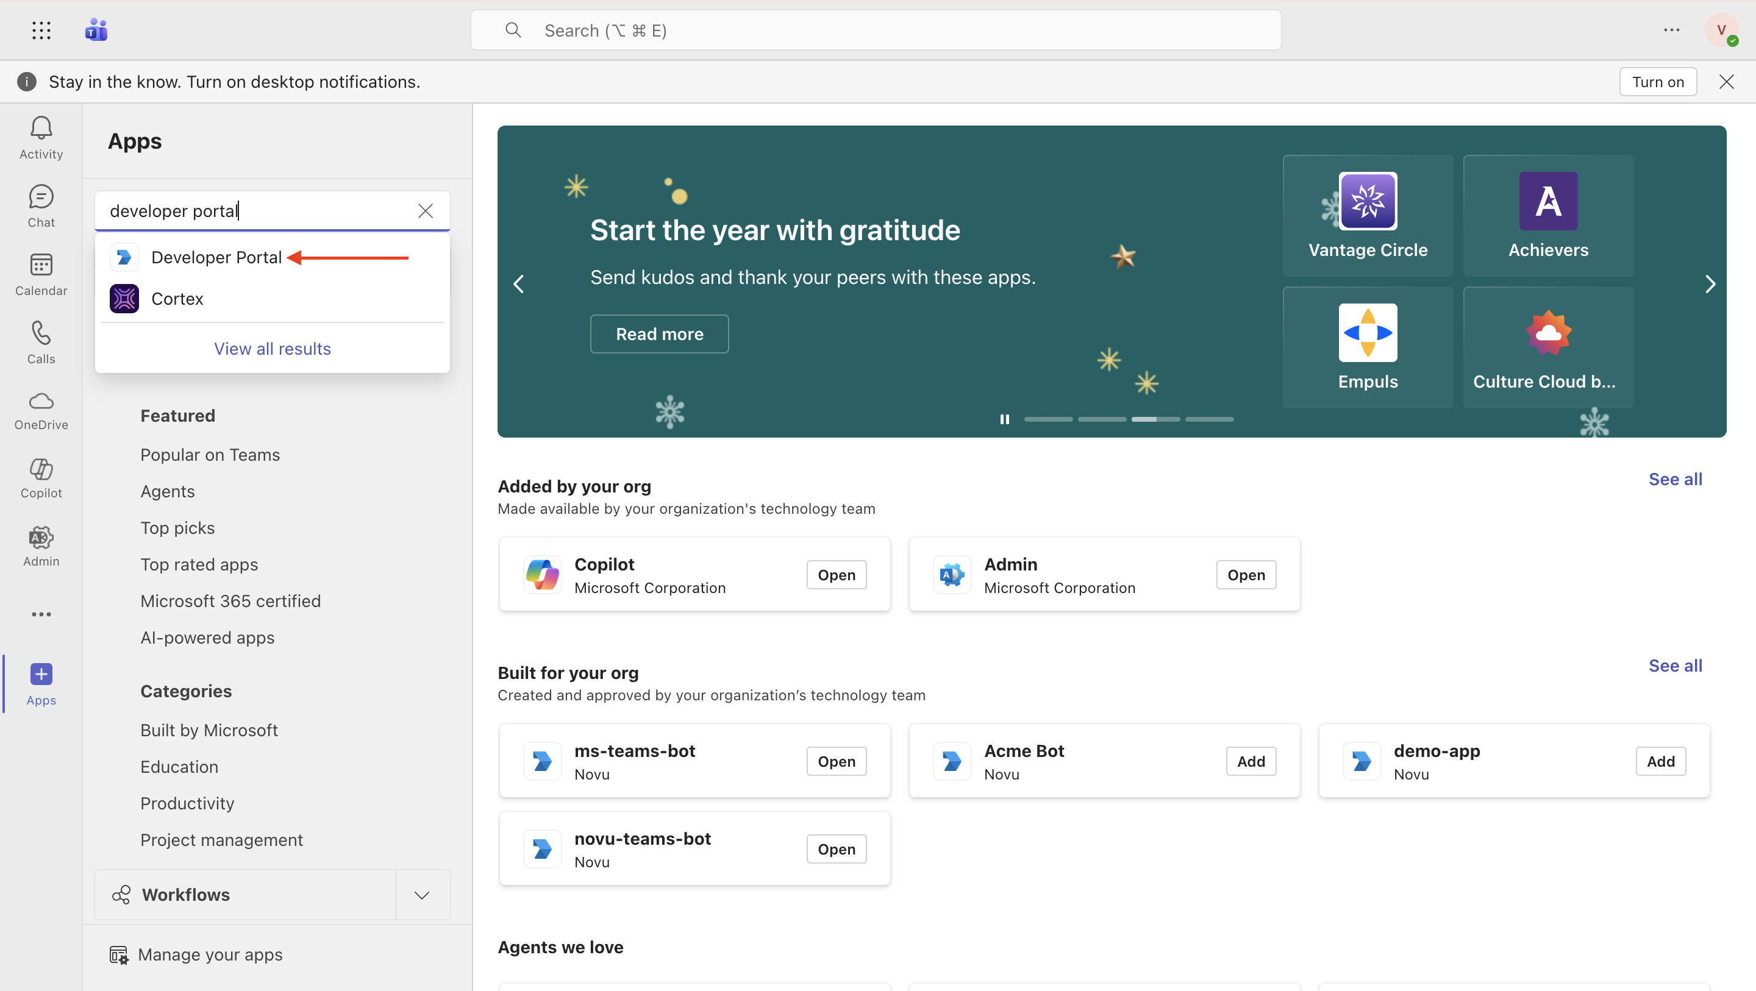
Task: Open Copilot from the sidebar
Action: pyautogui.click(x=40, y=477)
